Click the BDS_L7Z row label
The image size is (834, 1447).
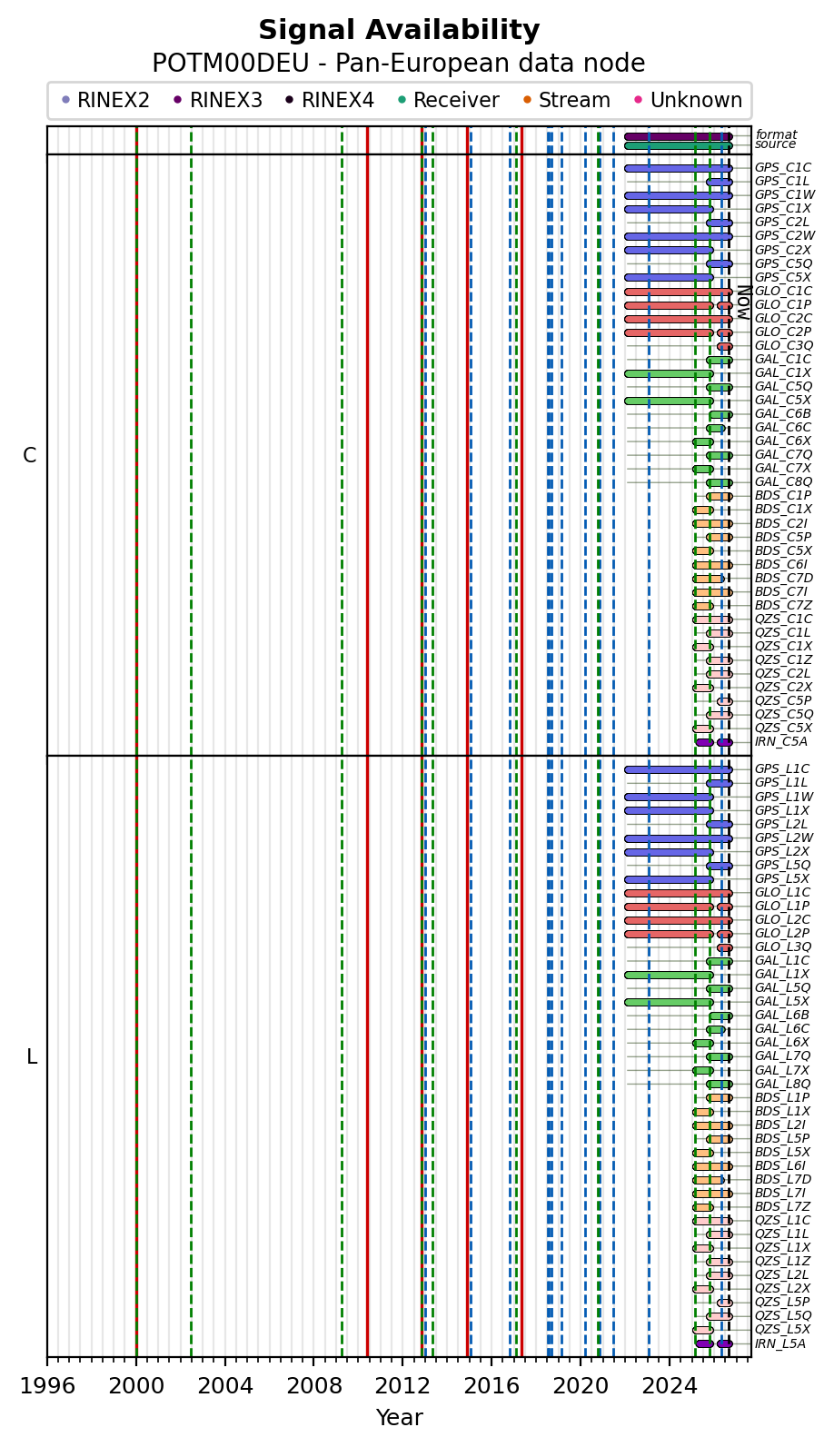(782, 1207)
